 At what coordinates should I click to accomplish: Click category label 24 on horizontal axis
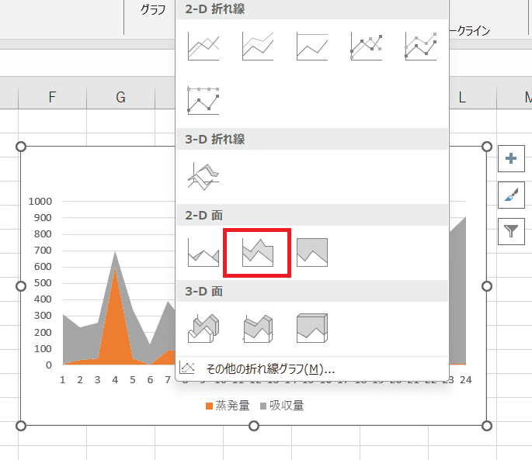click(x=466, y=380)
